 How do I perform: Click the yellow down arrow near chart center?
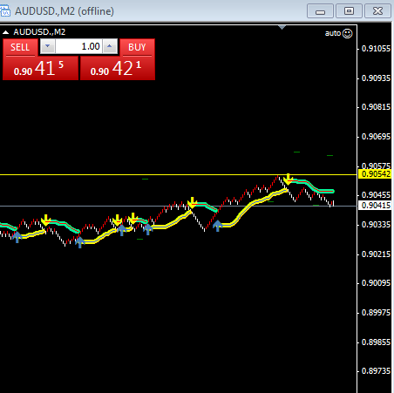(192, 202)
